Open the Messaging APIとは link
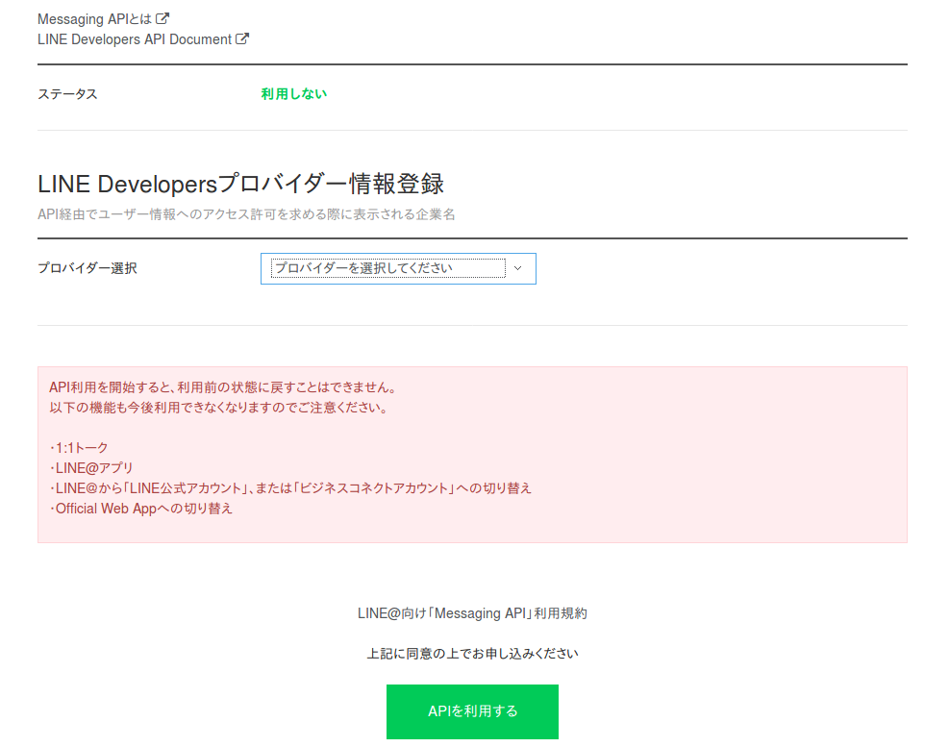Image resolution: width=949 pixels, height=747 pixels. 94,18
